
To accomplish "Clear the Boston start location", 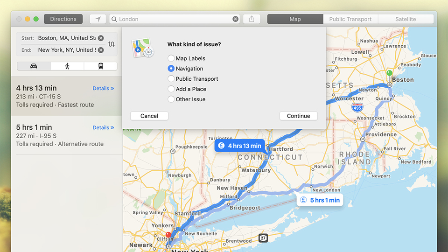I will pos(101,38).
